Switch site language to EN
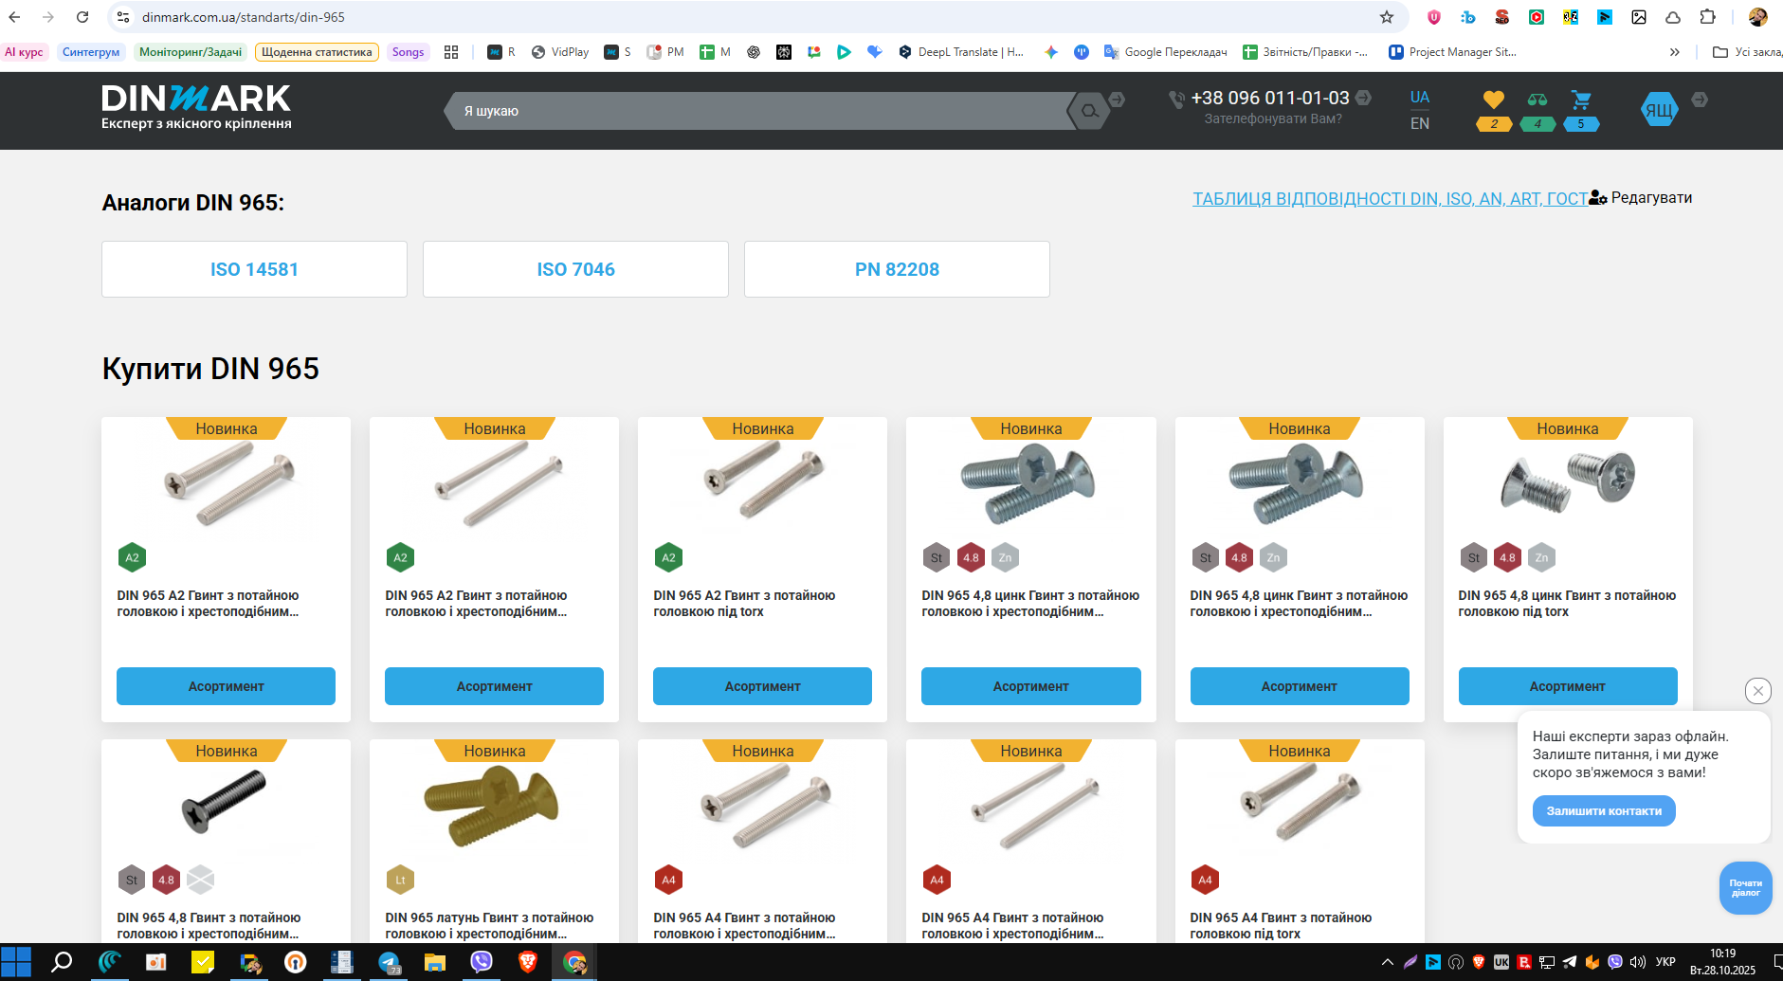Screen dimensions: 1783x981 pos(1420,123)
